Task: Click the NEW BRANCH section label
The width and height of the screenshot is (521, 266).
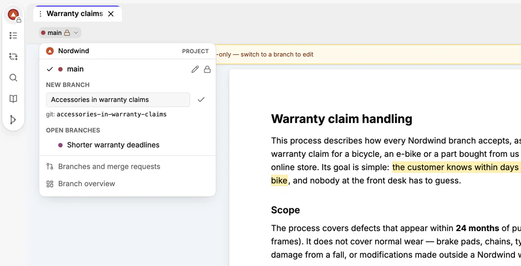Action: 68,85
